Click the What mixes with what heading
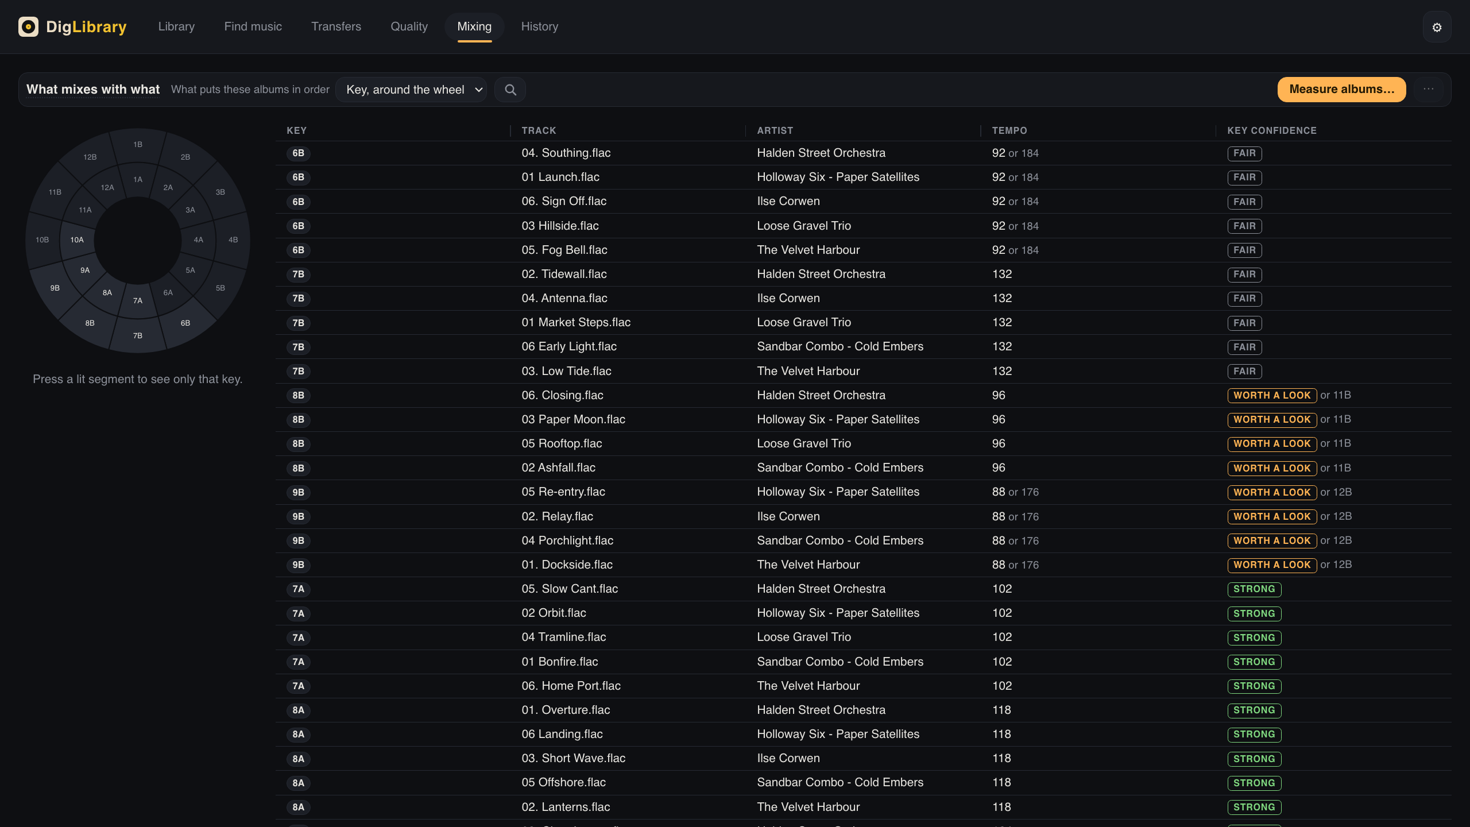This screenshot has height=827, width=1470. coord(93,89)
